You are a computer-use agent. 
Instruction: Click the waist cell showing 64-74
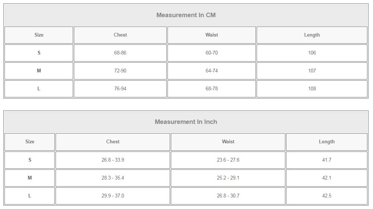[211, 71]
